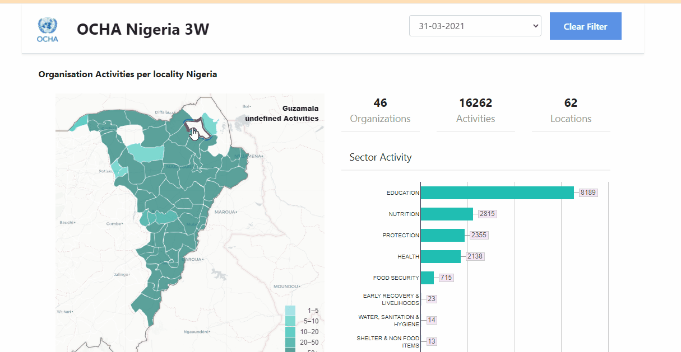Click the Clear Filter button
Image resolution: width=681 pixels, height=352 pixels.
(x=585, y=26)
